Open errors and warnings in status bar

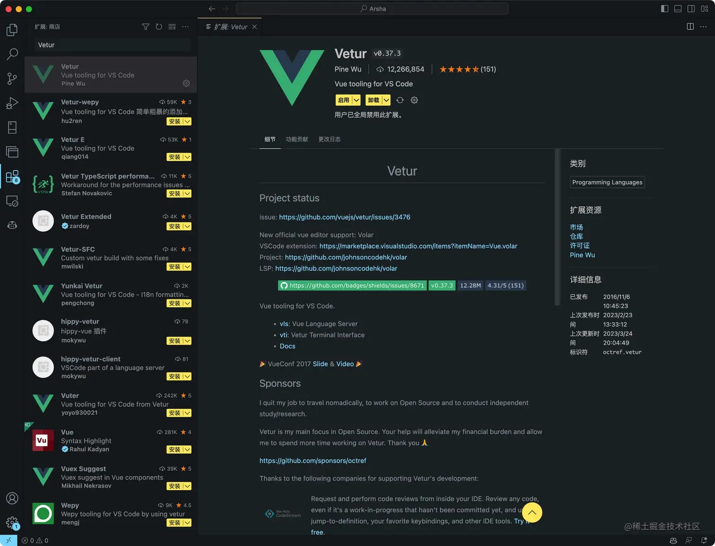click(x=35, y=540)
